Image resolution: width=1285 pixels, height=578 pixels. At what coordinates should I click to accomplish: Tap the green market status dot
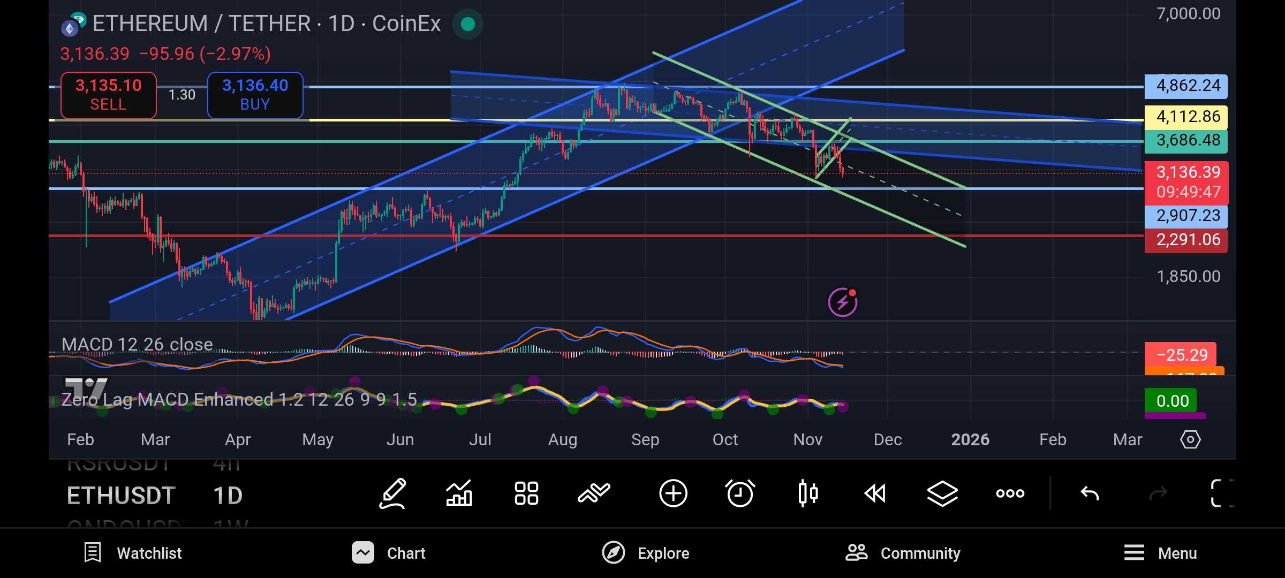467,24
